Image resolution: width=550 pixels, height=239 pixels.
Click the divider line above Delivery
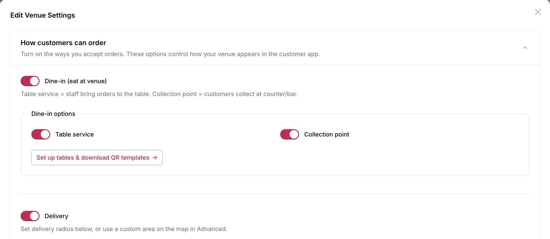pos(275,193)
